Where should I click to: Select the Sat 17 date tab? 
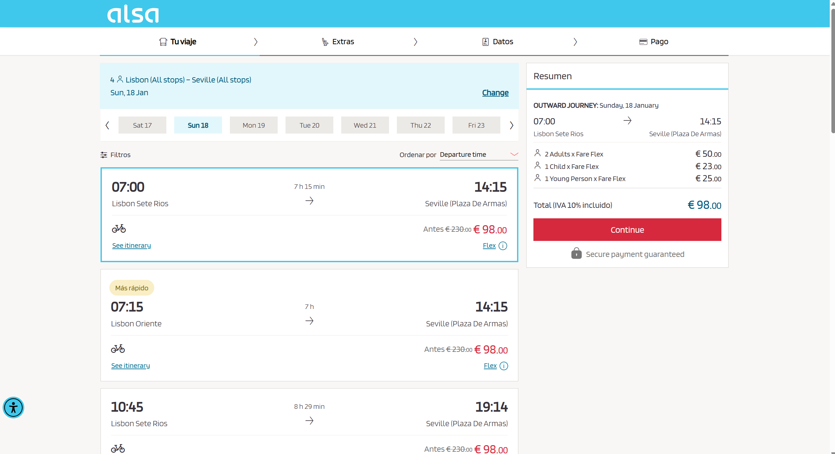[142, 125]
